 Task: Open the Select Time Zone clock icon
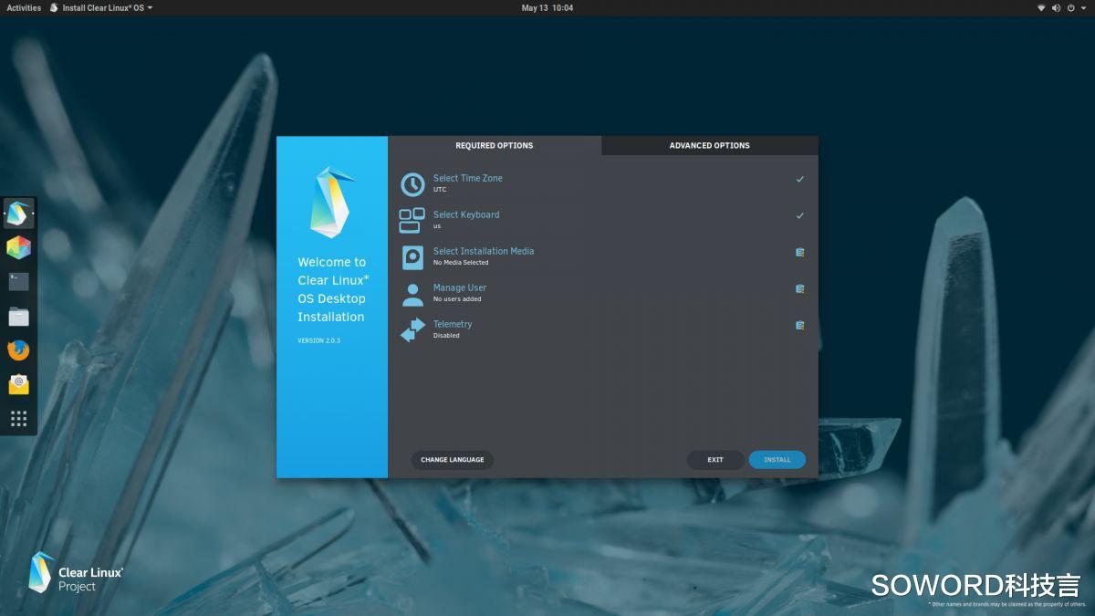pos(412,183)
